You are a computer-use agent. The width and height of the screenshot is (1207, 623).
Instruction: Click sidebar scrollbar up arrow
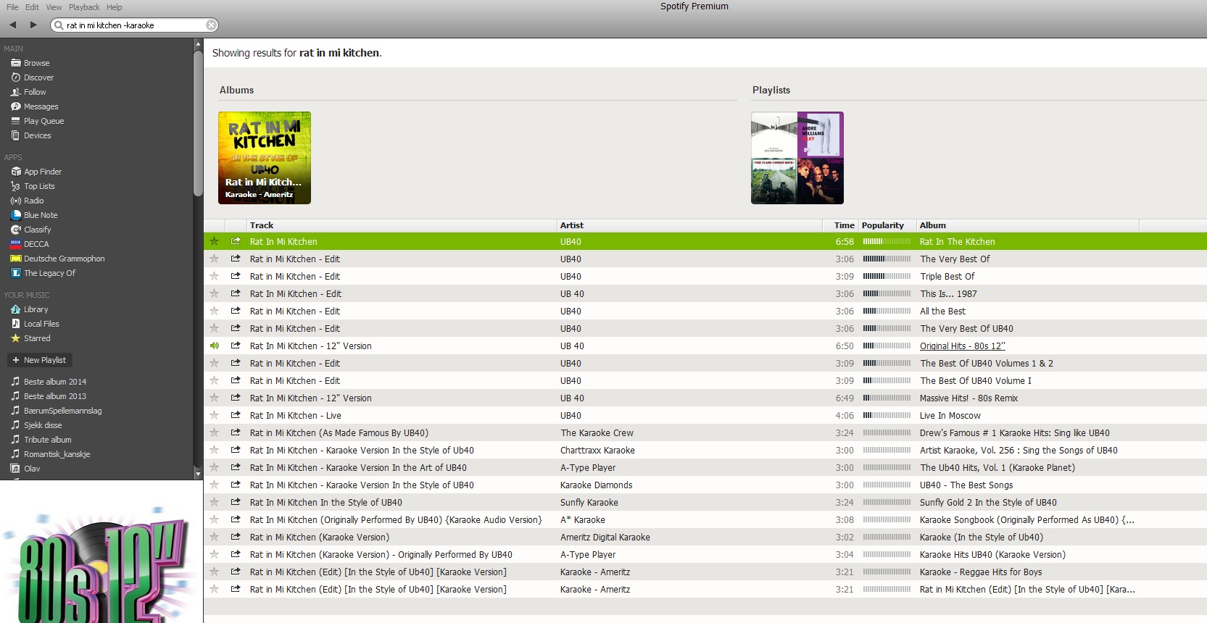pos(198,44)
